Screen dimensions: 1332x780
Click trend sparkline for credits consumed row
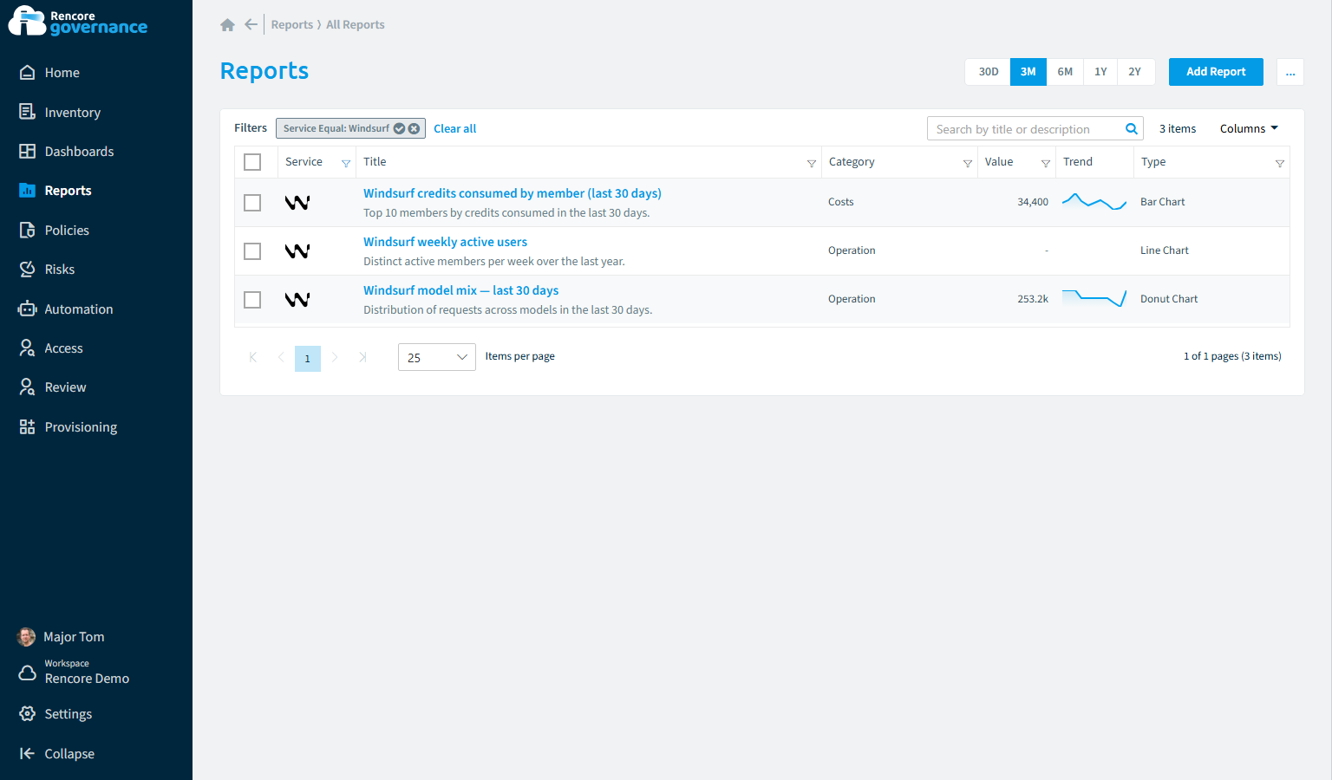click(x=1094, y=202)
